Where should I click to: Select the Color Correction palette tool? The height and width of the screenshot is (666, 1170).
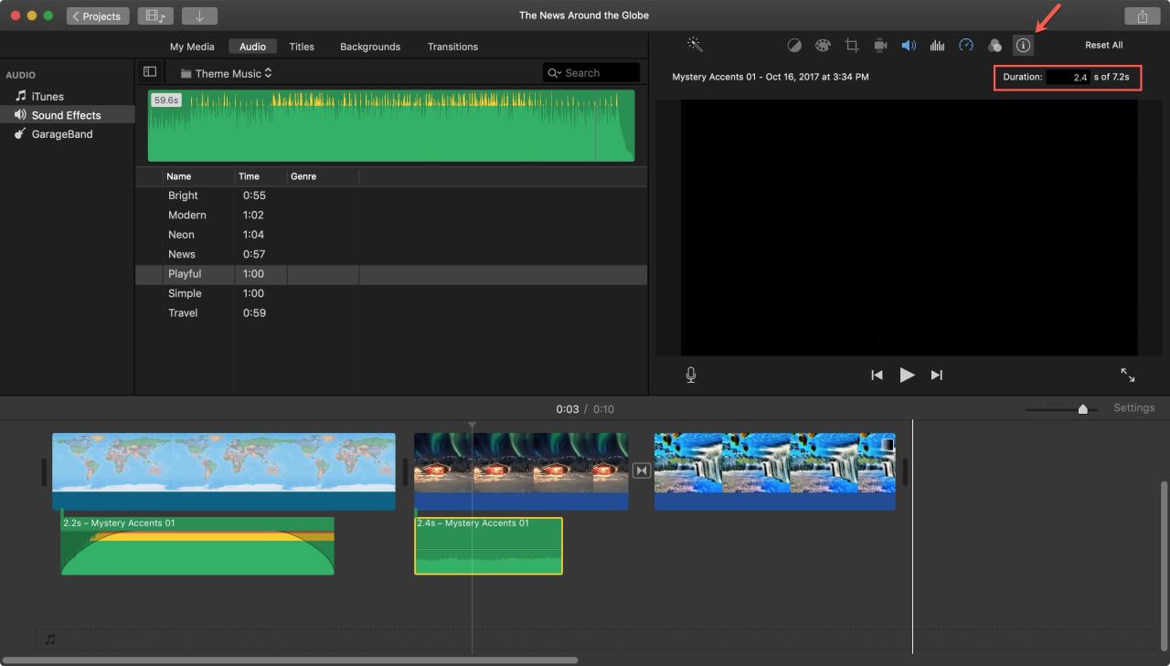pos(823,45)
